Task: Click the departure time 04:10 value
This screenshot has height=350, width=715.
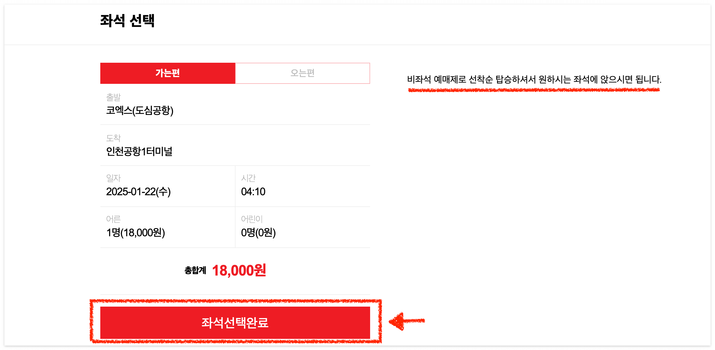Action: 253,192
